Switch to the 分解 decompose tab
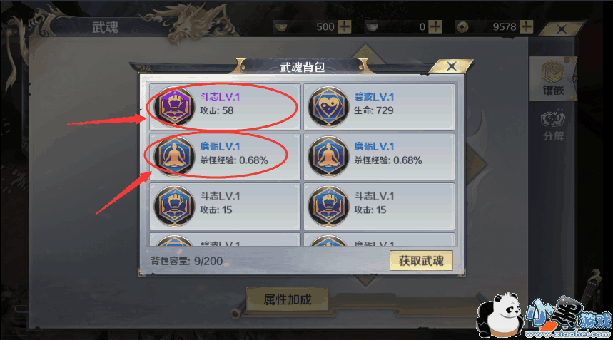613x340 pixels. (553, 125)
